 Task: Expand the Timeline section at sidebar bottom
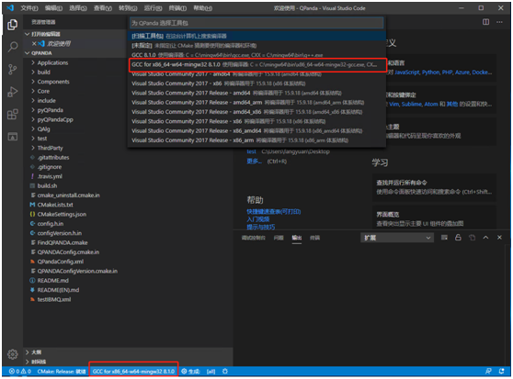coord(35,362)
